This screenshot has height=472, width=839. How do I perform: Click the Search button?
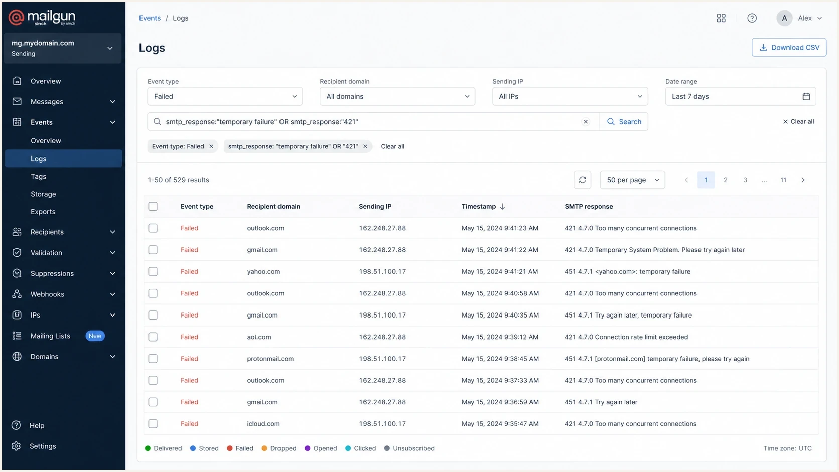(624, 121)
